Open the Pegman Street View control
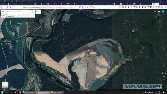This screenshot has height=94, width=167. click(154, 87)
